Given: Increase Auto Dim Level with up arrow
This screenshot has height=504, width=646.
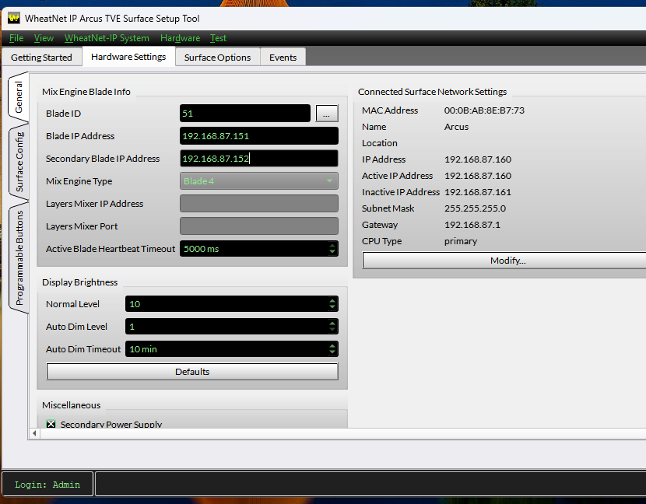Looking at the screenshot, I should (332, 324).
